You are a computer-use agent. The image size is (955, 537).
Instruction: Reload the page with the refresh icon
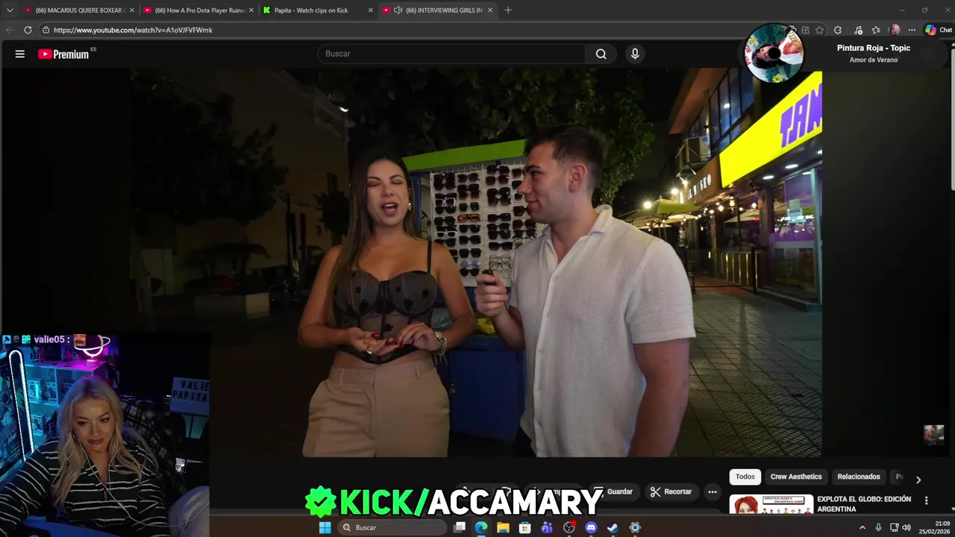click(x=28, y=30)
